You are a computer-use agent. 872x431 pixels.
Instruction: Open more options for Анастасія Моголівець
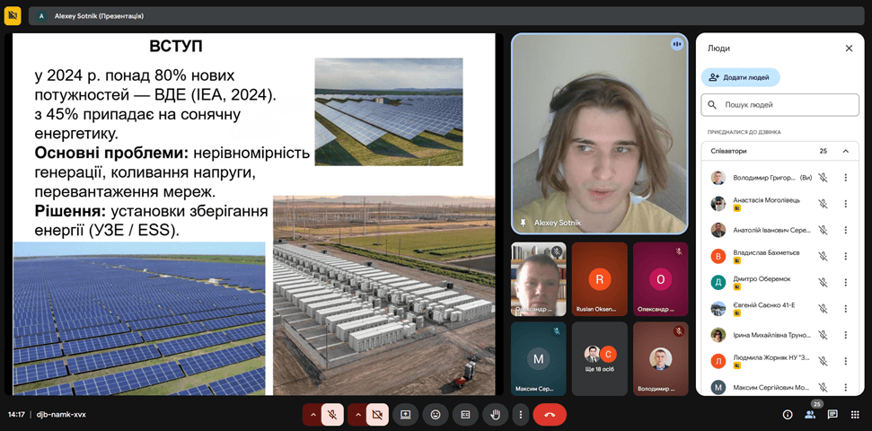coord(845,204)
